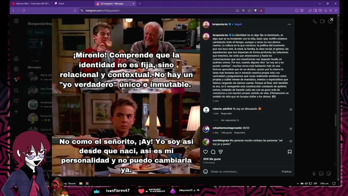Bookmark this page in address bar
The width and height of the screenshot is (348, 196).
tap(75, 10)
